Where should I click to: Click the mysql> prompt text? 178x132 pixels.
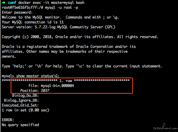(8, 76)
